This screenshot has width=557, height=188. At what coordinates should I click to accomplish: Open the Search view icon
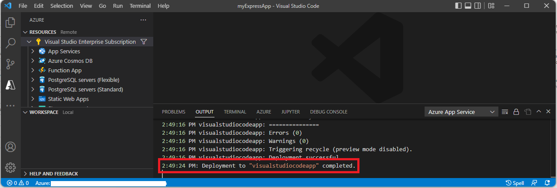click(10, 43)
